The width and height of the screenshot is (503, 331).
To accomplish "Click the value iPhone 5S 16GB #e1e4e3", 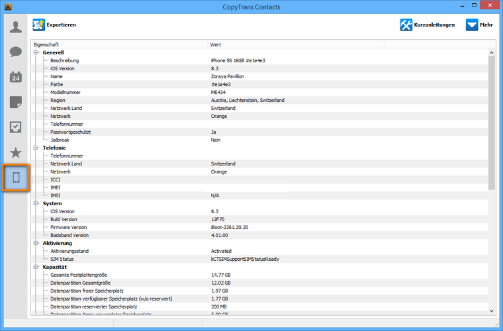I will pyautogui.click(x=238, y=61).
